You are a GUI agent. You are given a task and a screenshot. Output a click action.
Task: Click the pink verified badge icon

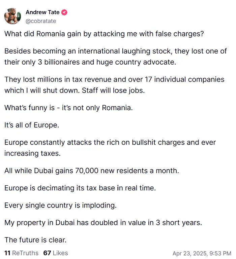tap(64, 12)
